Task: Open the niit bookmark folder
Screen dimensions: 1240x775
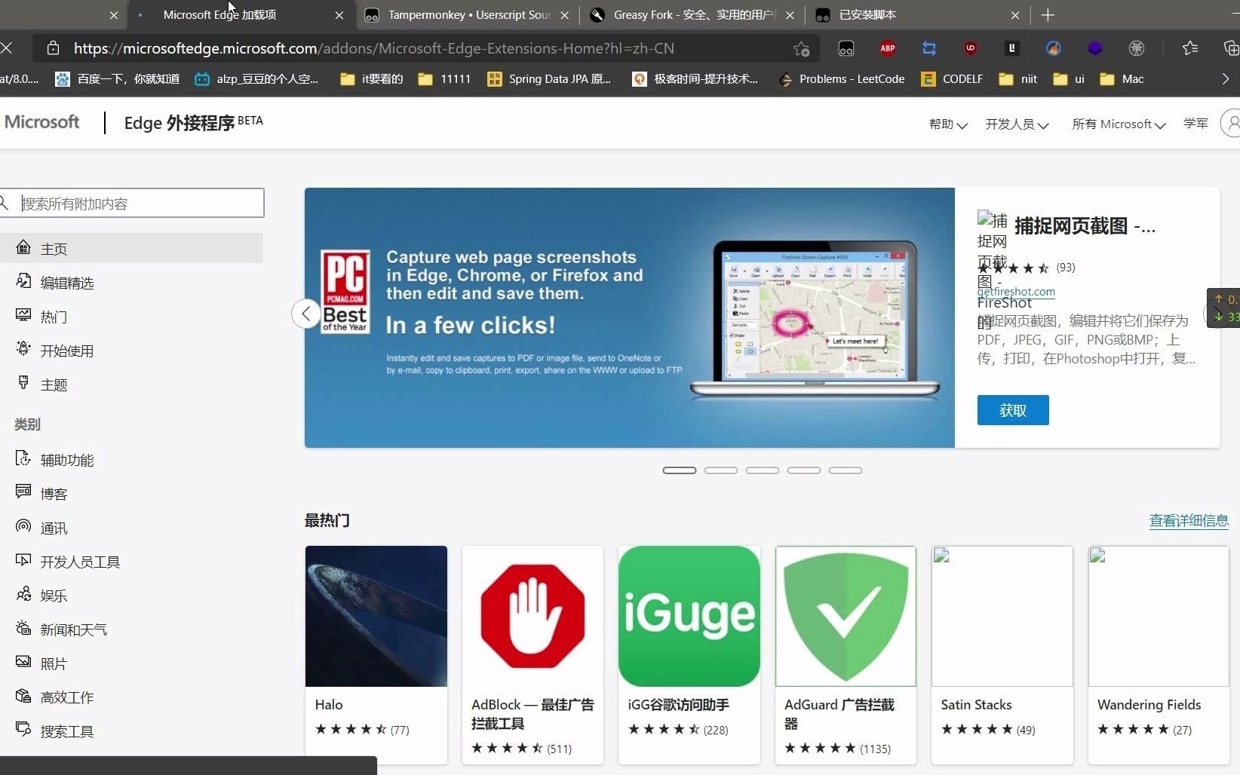Action: coord(1018,78)
